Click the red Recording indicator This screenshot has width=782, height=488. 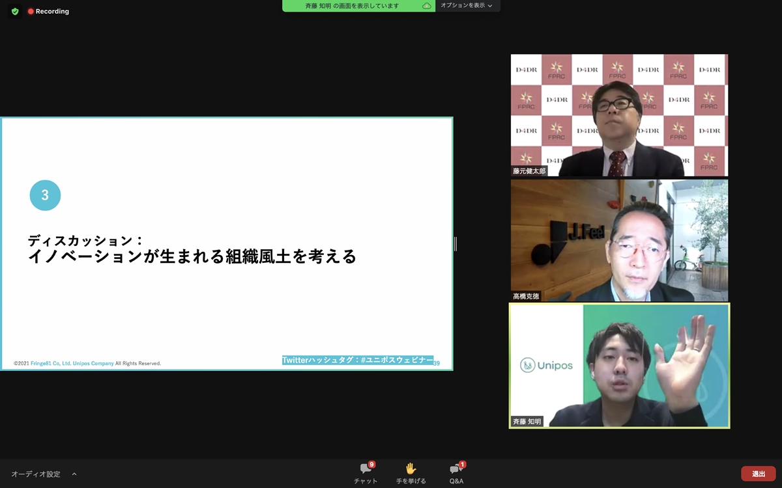point(48,12)
